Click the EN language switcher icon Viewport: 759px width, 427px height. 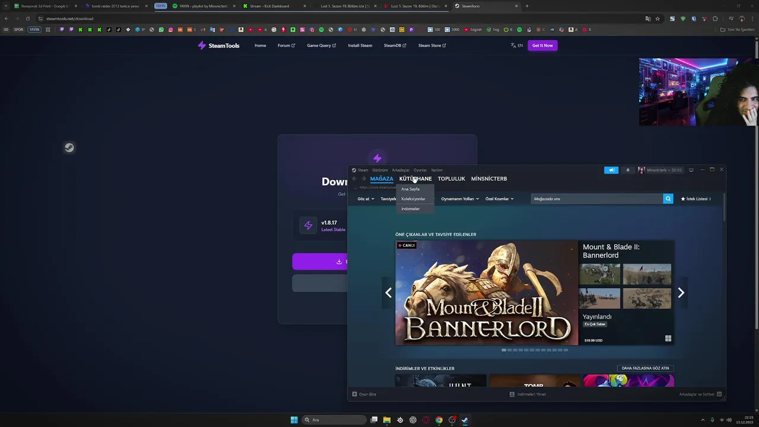pyautogui.click(x=514, y=46)
